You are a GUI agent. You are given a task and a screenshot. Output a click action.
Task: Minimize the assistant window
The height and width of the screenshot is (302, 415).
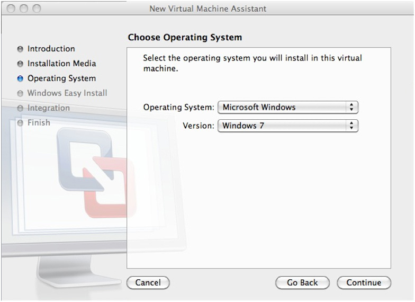[x=23, y=8]
